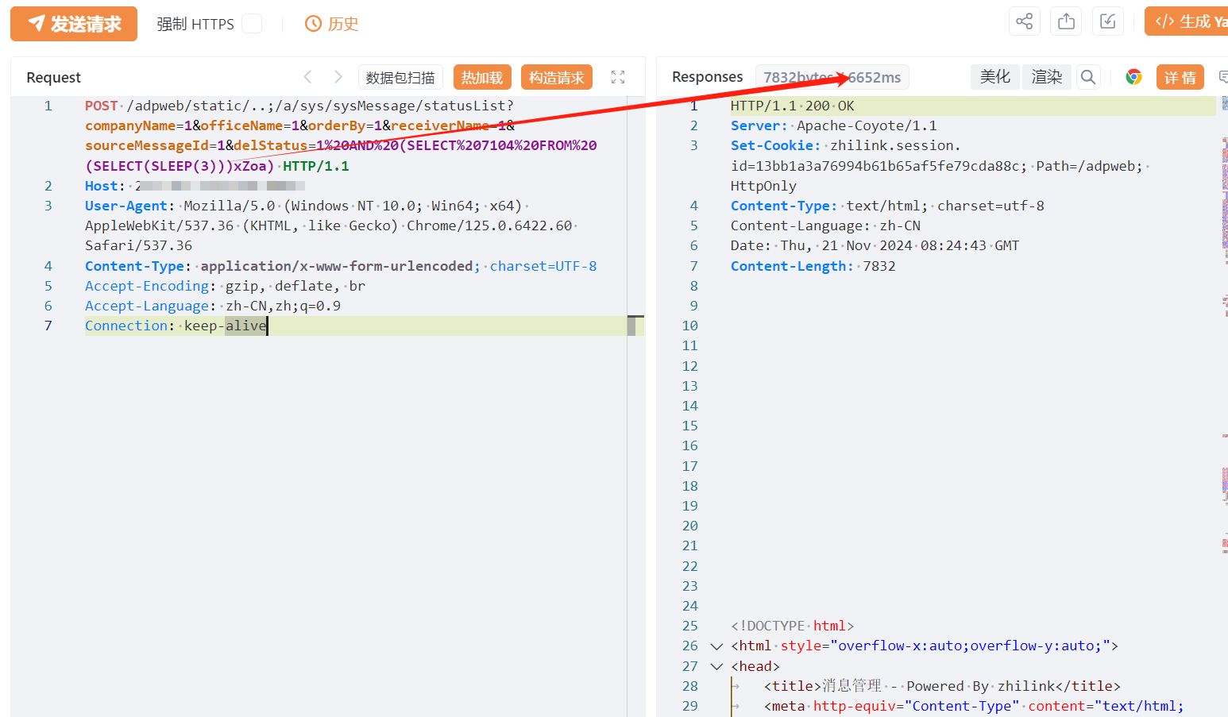Click the Date response header line

click(x=875, y=245)
